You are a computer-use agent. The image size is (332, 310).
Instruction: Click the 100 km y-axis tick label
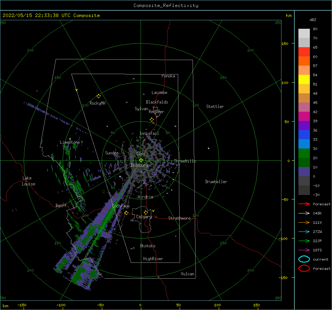click(285, 83)
